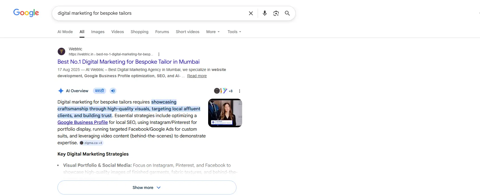Open the Forums tab
The image size is (480, 196).
pos(162,32)
